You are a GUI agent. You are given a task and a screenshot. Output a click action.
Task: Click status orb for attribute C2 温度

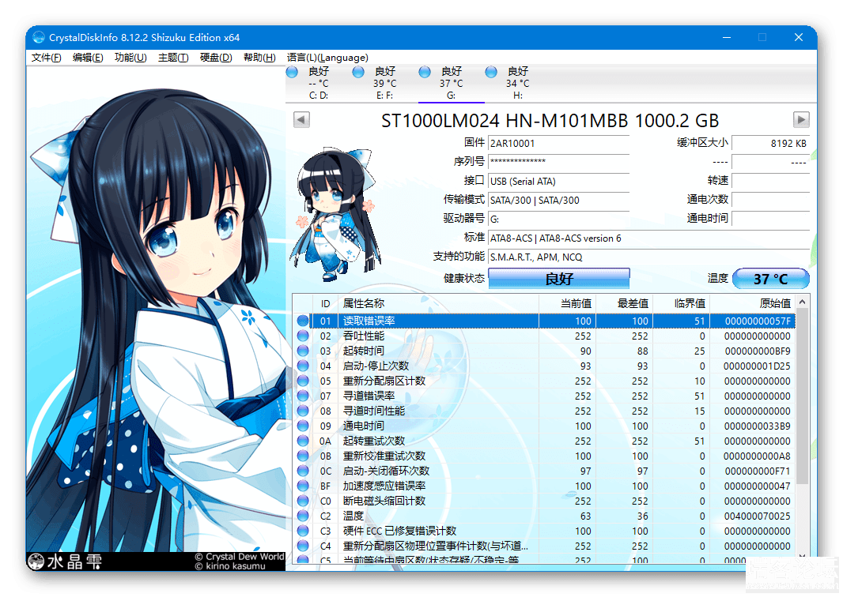[x=303, y=516]
